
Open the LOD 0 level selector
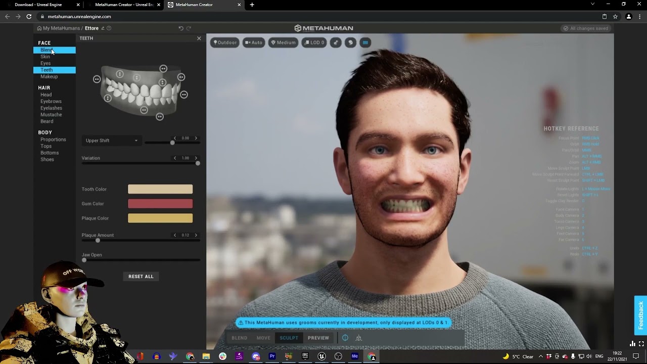point(314,42)
